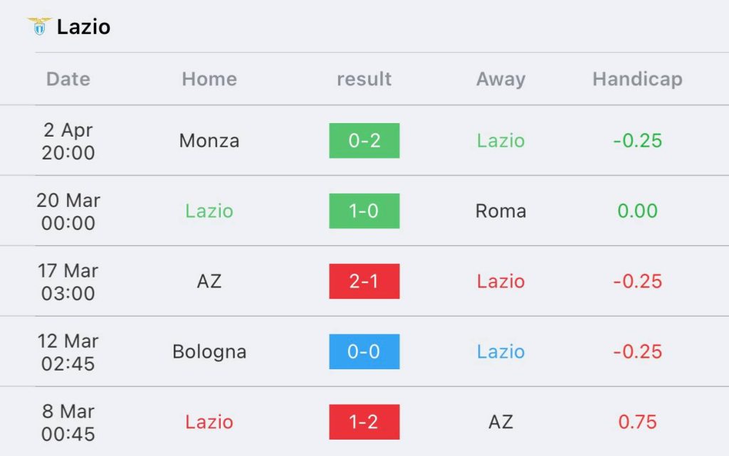
Task: Select the Roma away team
Action: click(x=500, y=211)
